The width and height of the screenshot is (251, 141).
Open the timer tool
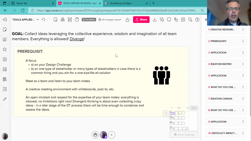coord(77,19)
